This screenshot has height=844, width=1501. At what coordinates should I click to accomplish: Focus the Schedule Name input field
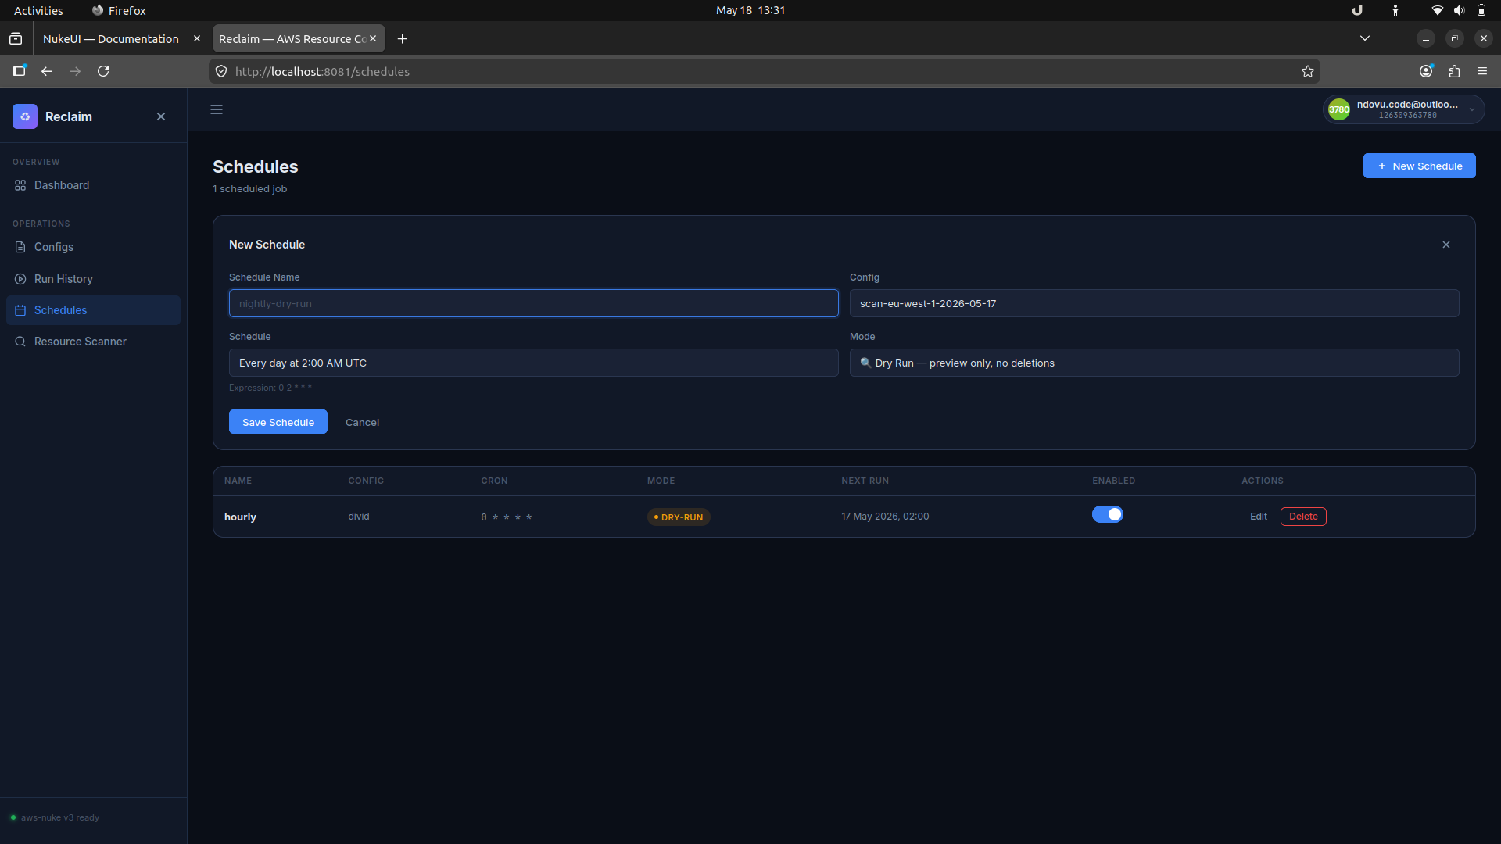tap(533, 303)
